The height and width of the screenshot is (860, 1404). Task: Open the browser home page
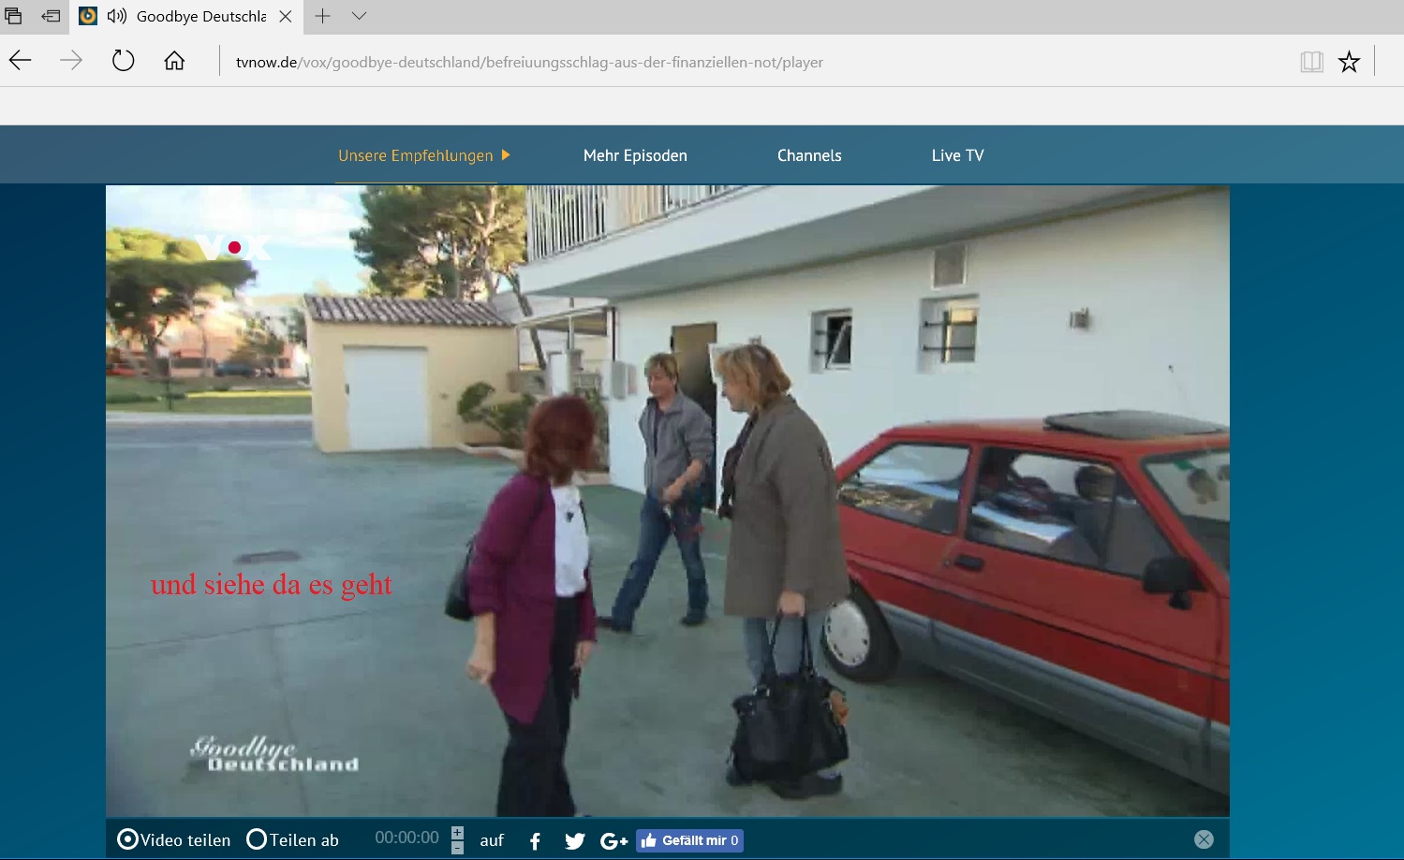coord(174,62)
